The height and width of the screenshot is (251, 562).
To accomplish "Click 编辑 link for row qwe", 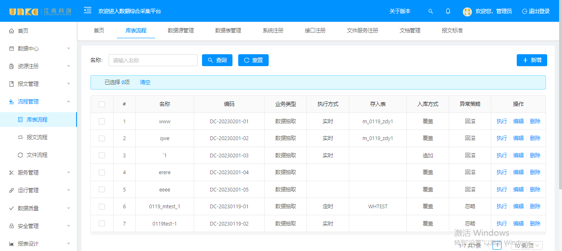I will coord(518,138).
